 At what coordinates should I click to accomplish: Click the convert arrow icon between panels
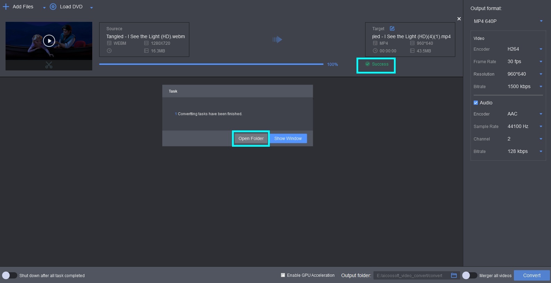point(277,40)
